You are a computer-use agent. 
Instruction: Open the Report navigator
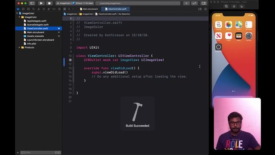click(59, 9)
